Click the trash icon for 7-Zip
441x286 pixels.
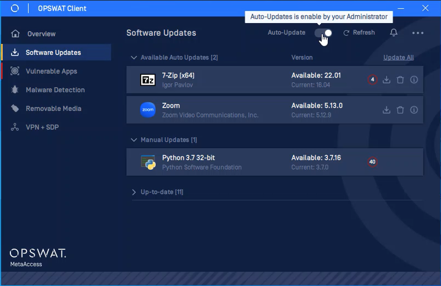tap(400, 80)
